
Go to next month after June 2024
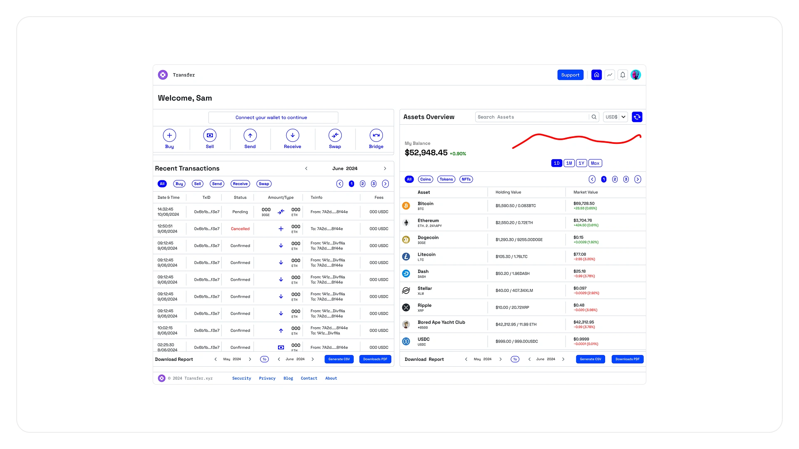[x=385, y=169]
